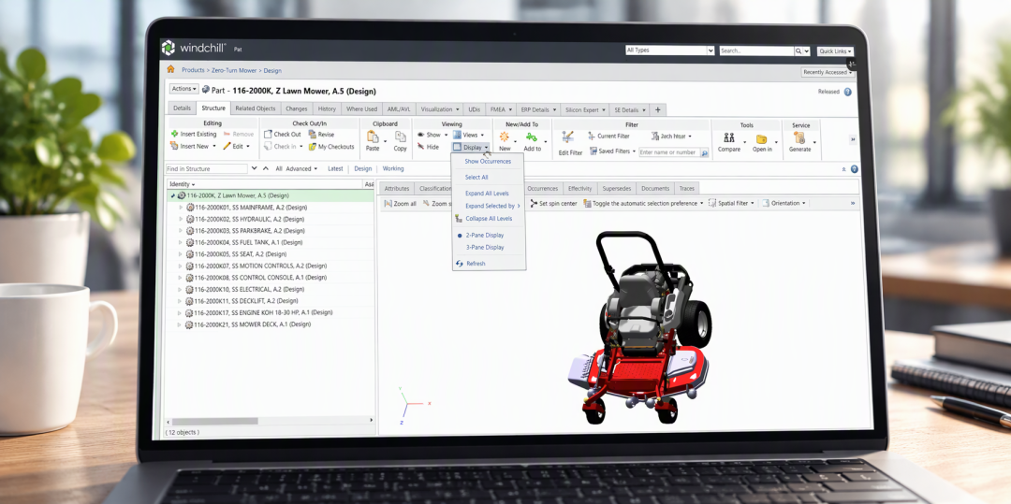Open the Actions dropdown
The image size is (1011, 504).
point(183,89)
